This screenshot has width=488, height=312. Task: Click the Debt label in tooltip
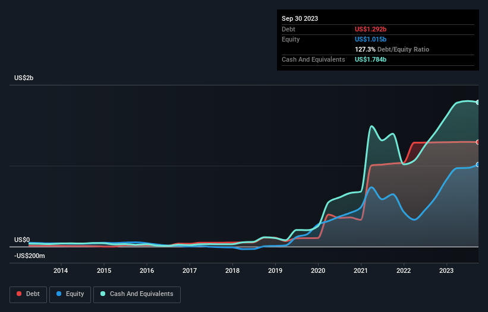(x=288, y=29)
